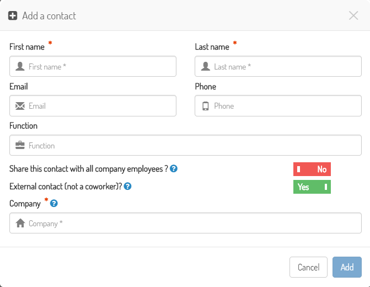The image size is (370, 287).
Task: Focus the Last name text box
Action: click(278, 66)
